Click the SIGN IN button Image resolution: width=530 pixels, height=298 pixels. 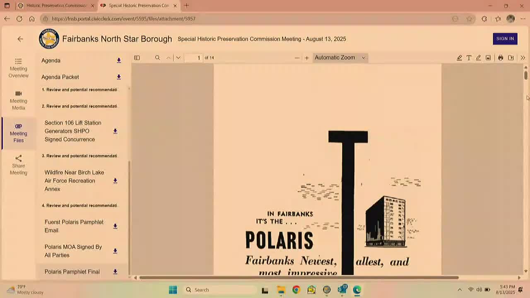coord(505,38)
